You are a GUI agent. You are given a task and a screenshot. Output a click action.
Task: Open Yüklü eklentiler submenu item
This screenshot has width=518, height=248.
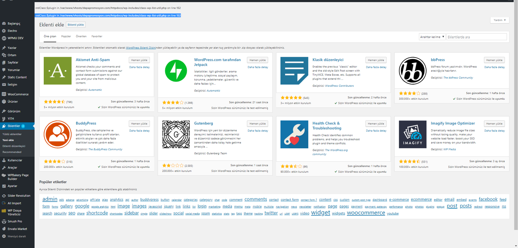[x=12, y=134]
